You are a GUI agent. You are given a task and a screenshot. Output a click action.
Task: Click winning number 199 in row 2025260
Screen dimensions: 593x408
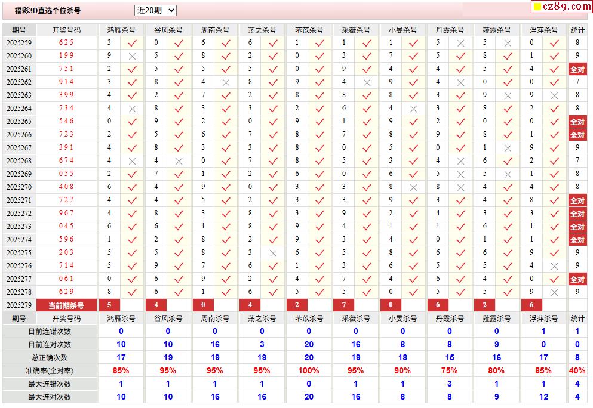click(x=66, y=55)
